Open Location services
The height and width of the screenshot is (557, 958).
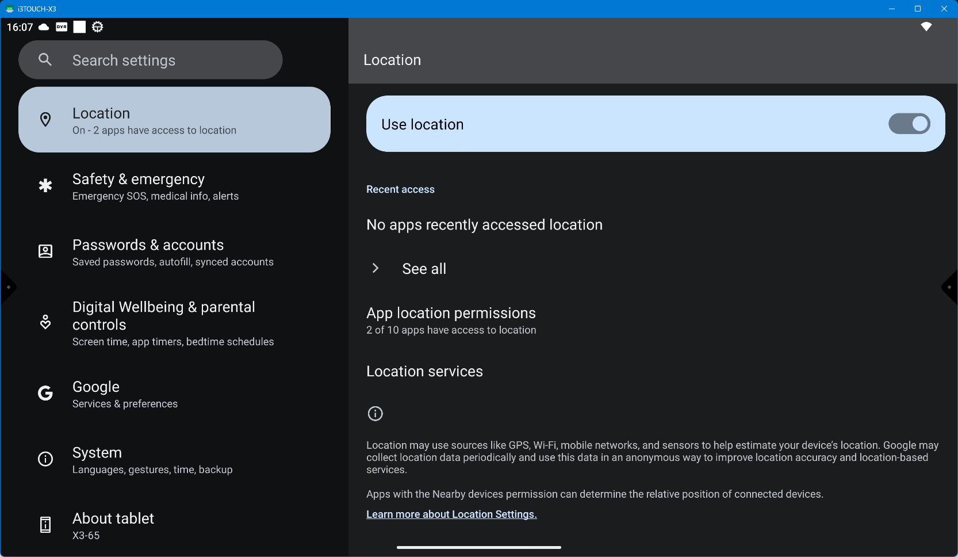click(x=424, y=372)
